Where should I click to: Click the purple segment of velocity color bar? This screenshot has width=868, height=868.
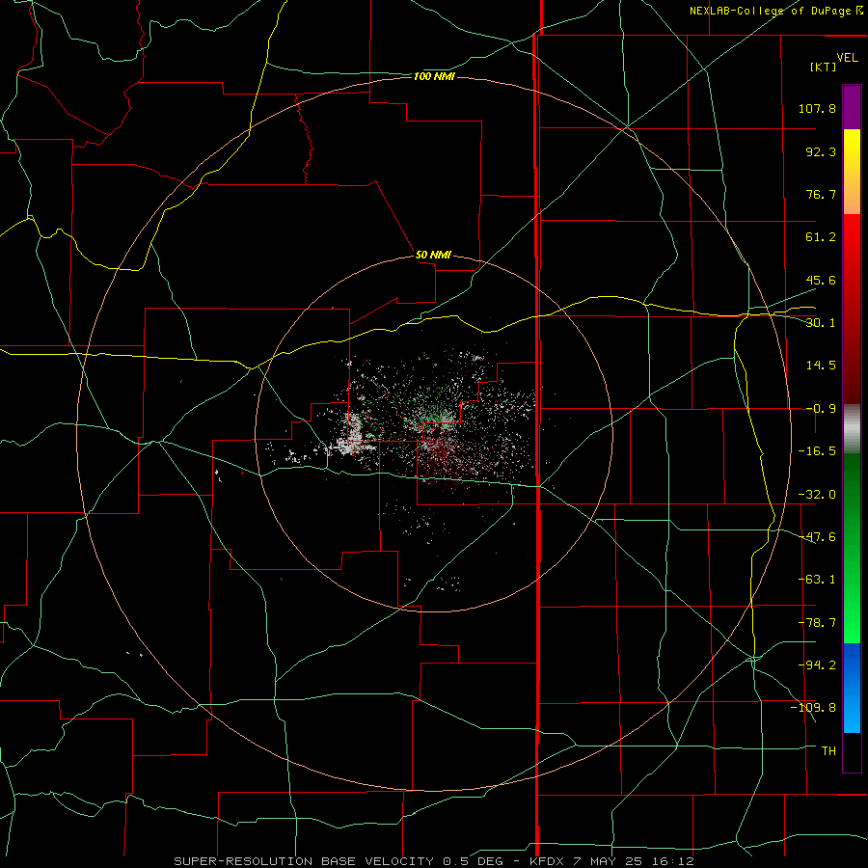tap(852, 108)
